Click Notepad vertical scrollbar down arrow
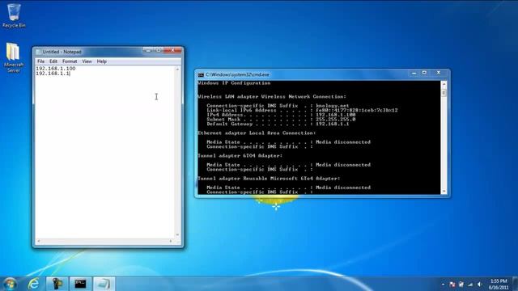Viewport: 518px width, 291px height. point(177,235)
